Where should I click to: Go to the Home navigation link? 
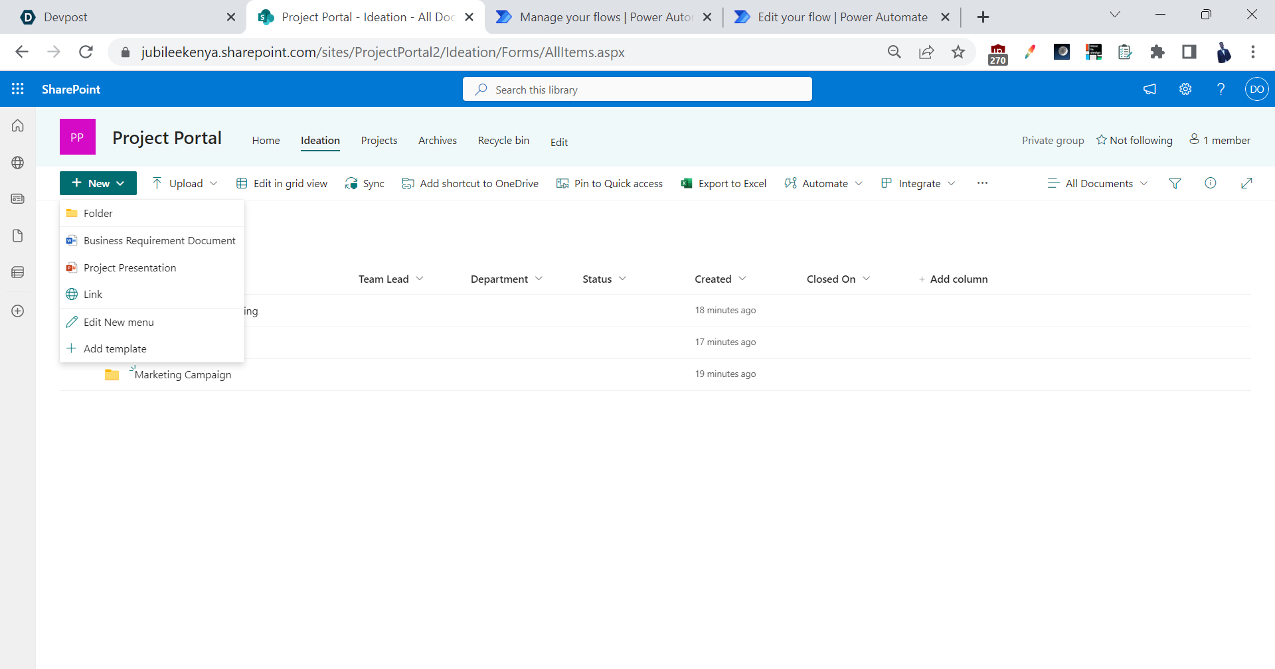(x=266, y=140)
